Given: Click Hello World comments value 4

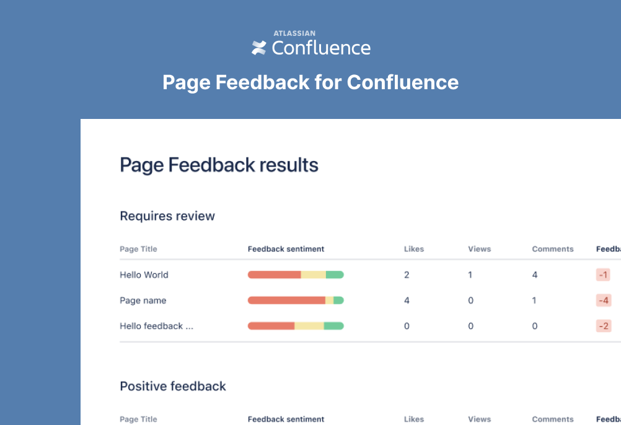Looking at the screenshot, I should (535, 274).
